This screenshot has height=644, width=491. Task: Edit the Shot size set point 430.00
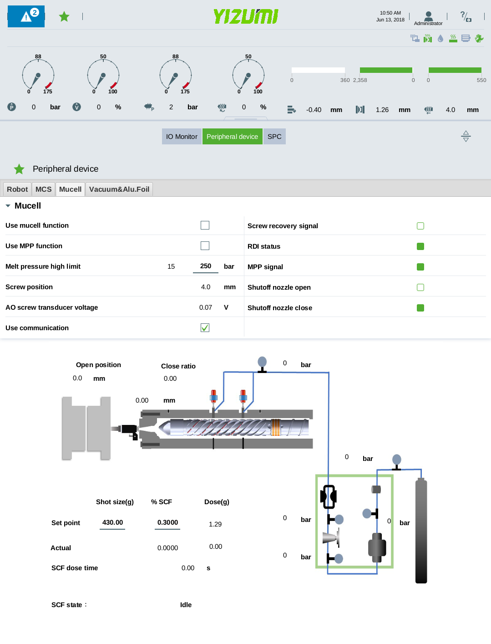click(x=112, y=523)
